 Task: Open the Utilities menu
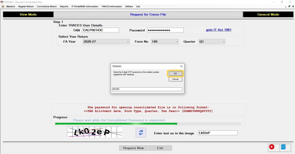[x=129, y=6]
